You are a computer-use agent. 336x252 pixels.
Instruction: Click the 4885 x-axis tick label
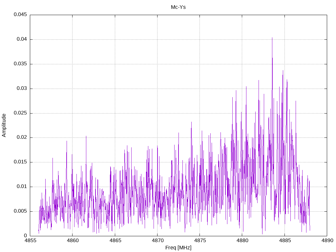pos(284,241)
